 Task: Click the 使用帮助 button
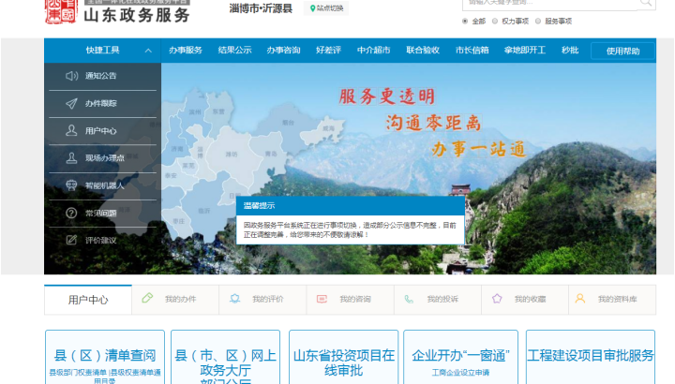(622, 51)
